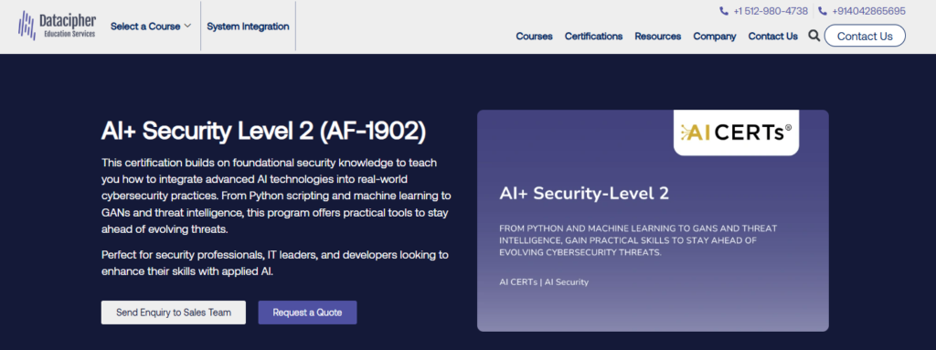Click the Select a Course chevron arrow
The image size is (936, 350).
point(187,27)
